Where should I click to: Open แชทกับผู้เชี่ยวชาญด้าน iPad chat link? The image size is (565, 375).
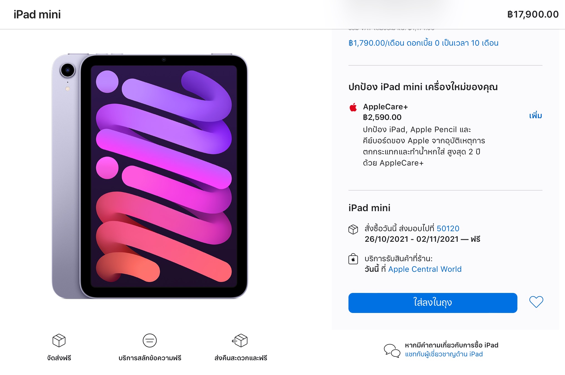click(444, 354)
